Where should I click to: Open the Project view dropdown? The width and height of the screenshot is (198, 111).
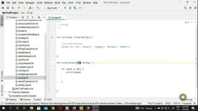13,17
